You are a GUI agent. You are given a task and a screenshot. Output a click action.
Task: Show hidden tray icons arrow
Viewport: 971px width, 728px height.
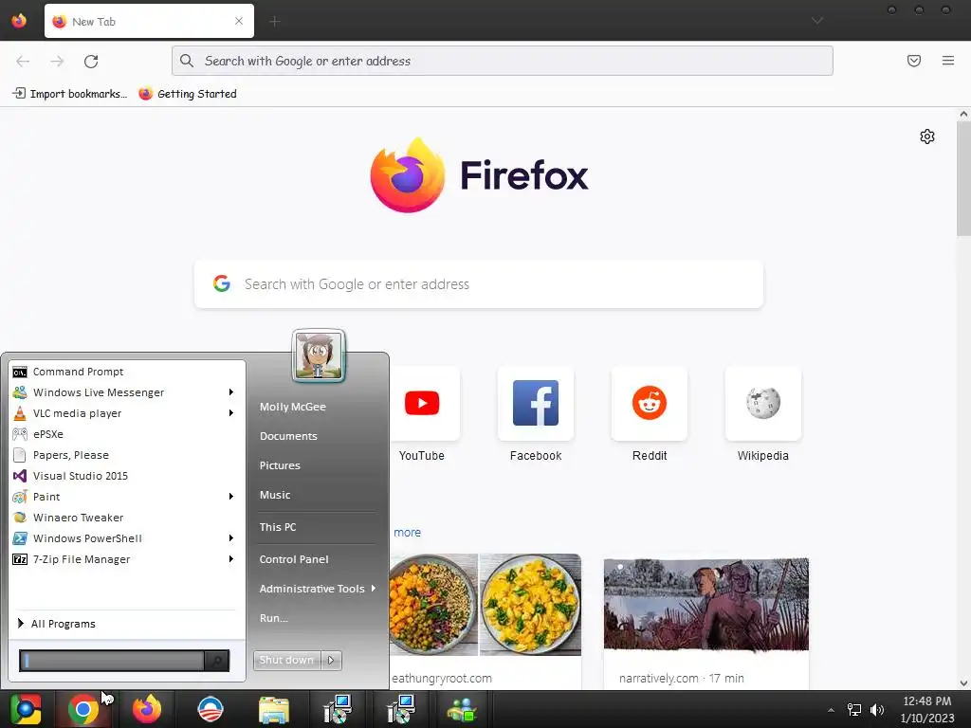pyautogui.click(x=831, y=710)
